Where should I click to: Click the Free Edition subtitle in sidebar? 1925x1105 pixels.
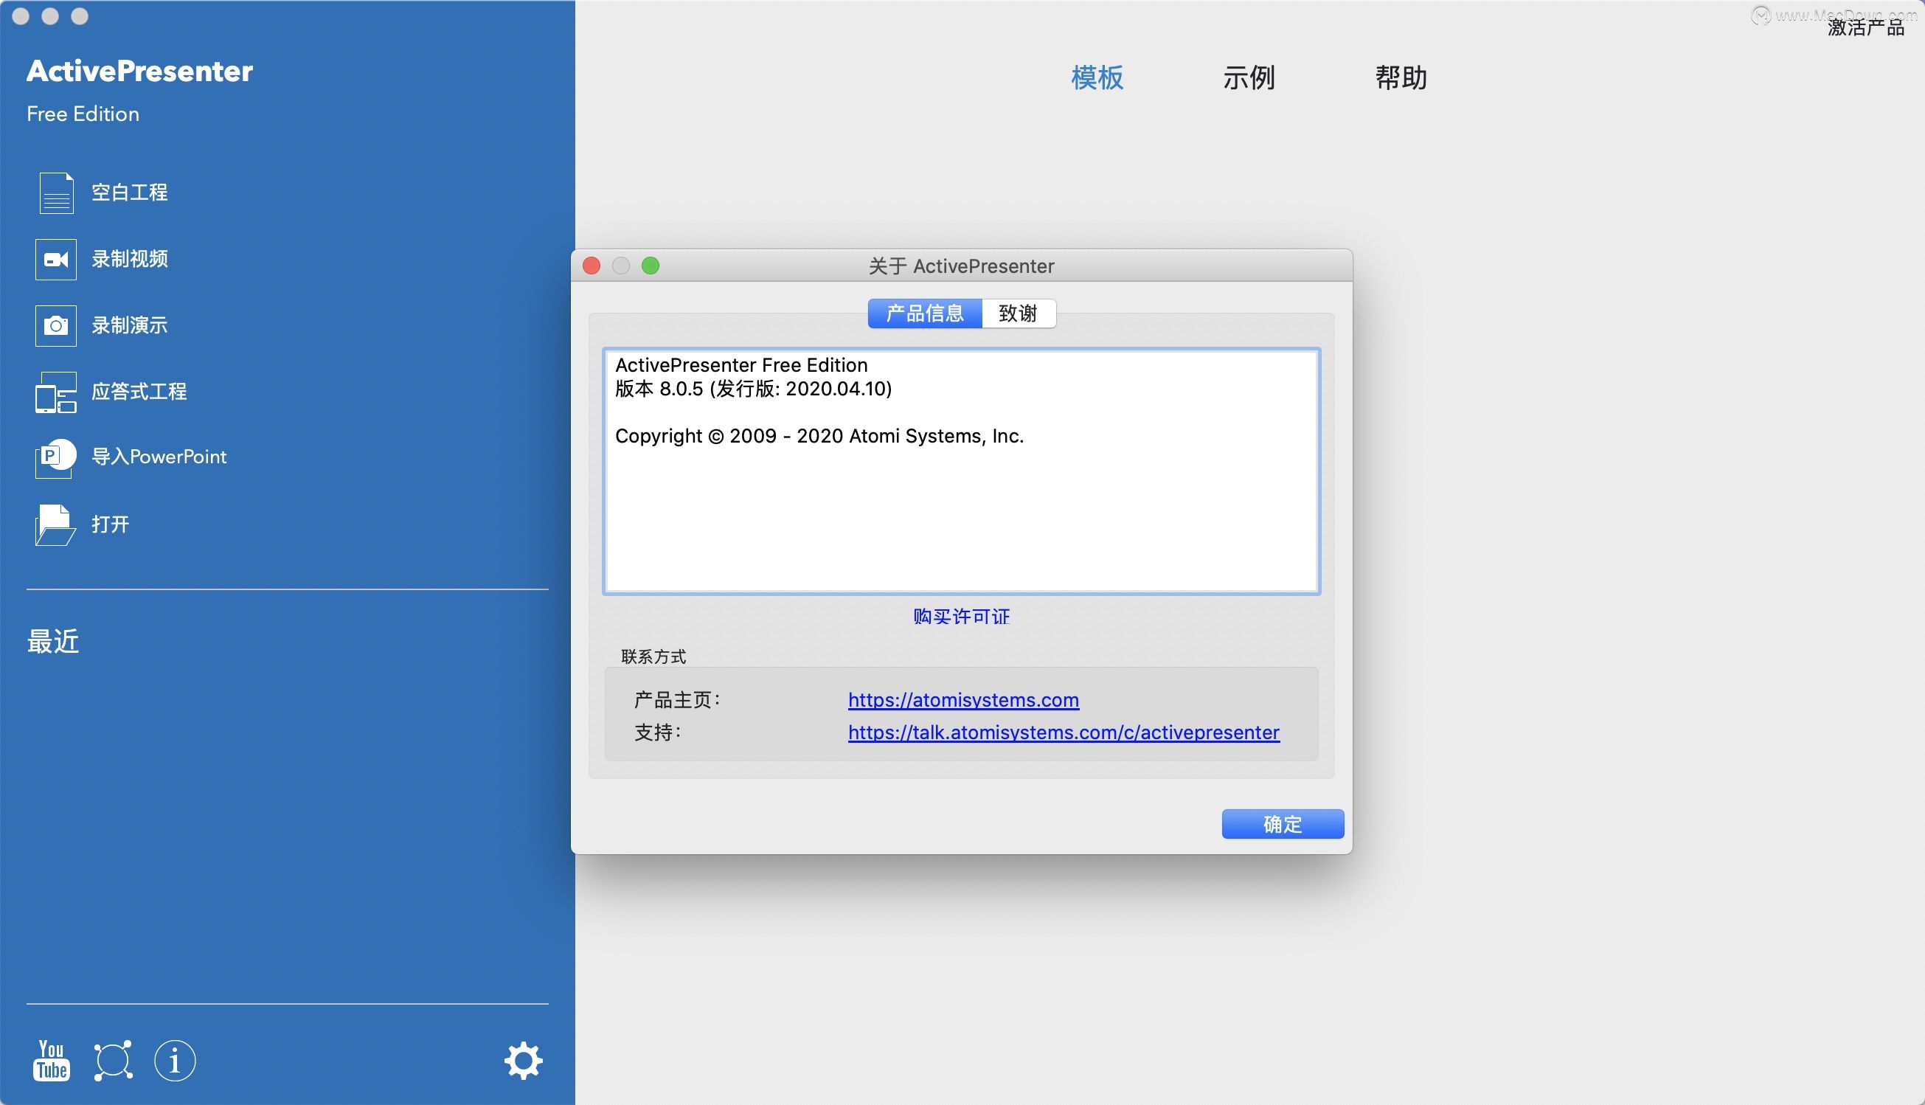pyautogui.click(x=83, y=114)
